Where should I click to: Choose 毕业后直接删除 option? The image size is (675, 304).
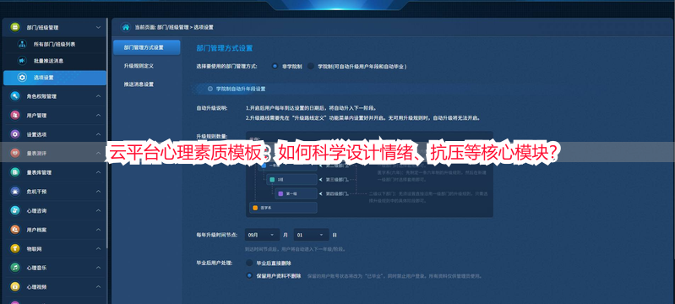[249, 263]
